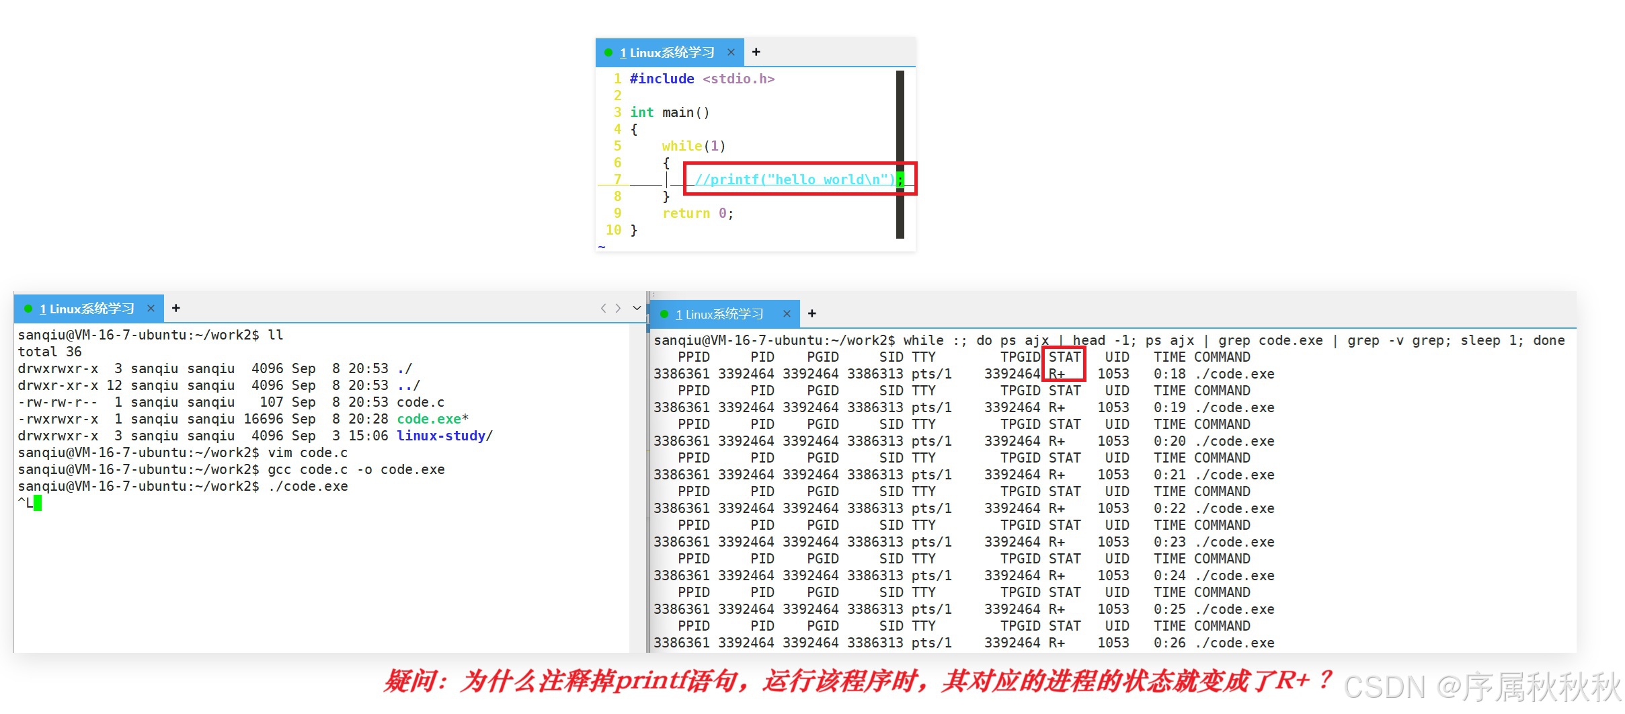
Task: Click the while(1) line in the code
Action: point(694,146)
